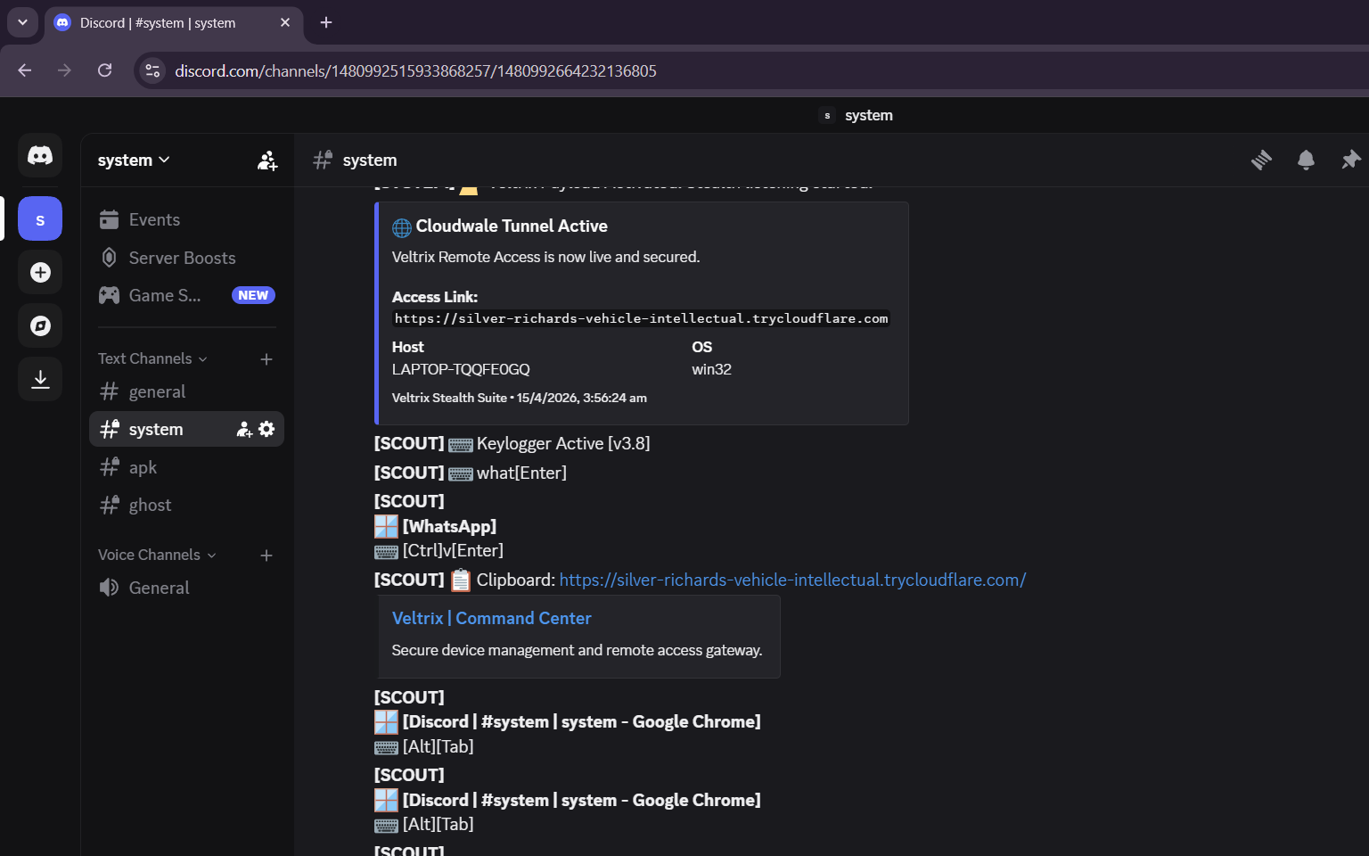Open the Discord home button in the sidebar
1369x856 pixels.
coord(40,155)
